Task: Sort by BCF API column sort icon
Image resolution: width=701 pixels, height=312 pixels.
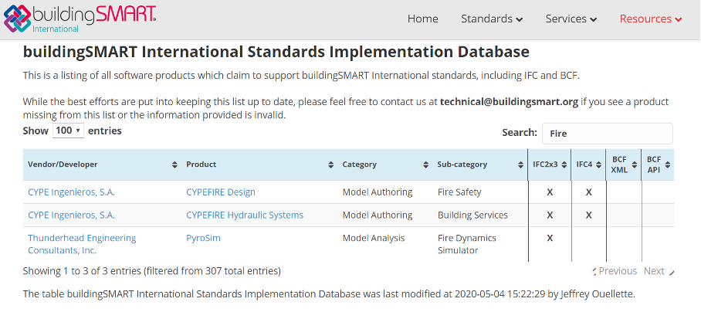Action: [668, 164]
